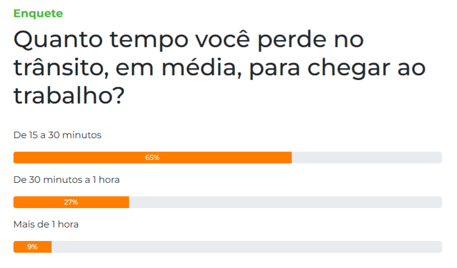Click the gray unfilled part of the 65% bar

click(x=367, y=158)
